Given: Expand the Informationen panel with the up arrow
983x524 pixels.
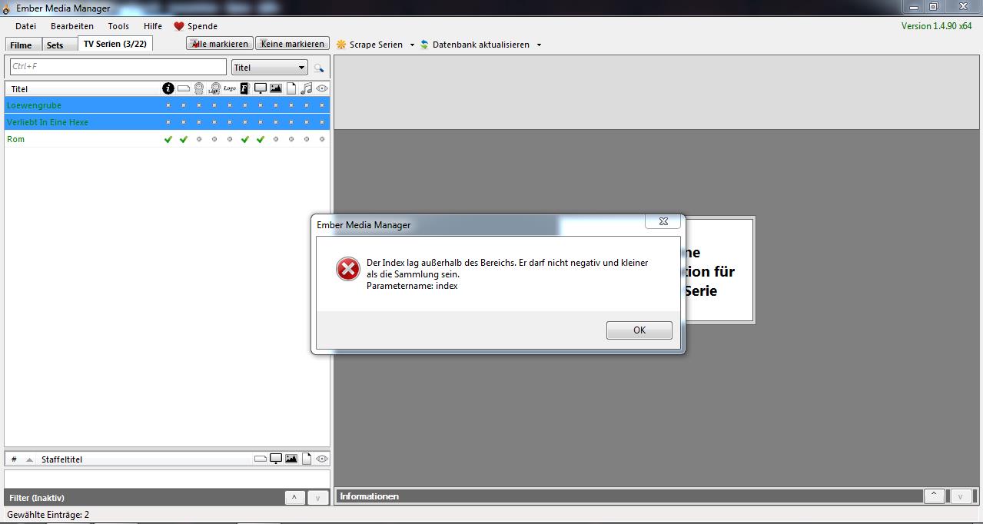Looking at the screenshot, I should pos(934,496).
